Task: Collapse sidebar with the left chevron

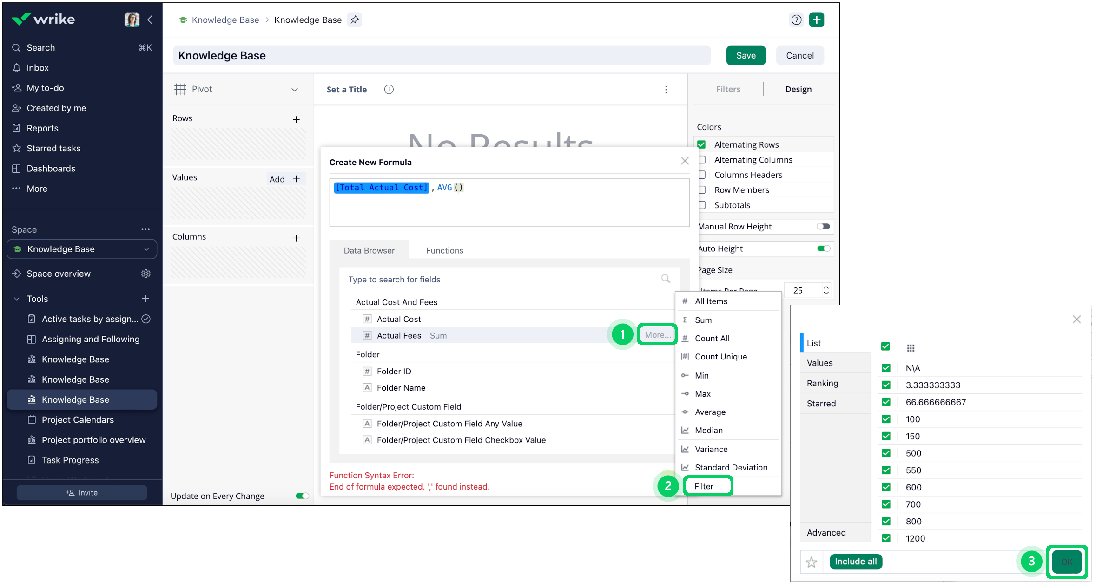Action: point(150,20)
